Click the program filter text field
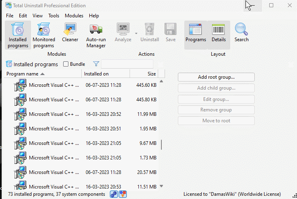The image size is (297, 199). (127, 64)
